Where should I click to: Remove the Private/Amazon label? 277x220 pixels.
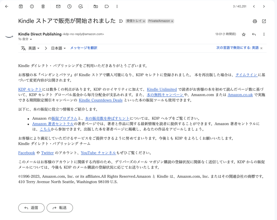coord(172,21)
